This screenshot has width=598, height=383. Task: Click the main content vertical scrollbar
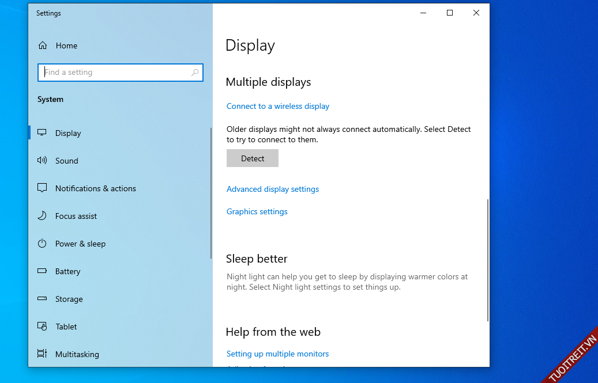(488, 259)
